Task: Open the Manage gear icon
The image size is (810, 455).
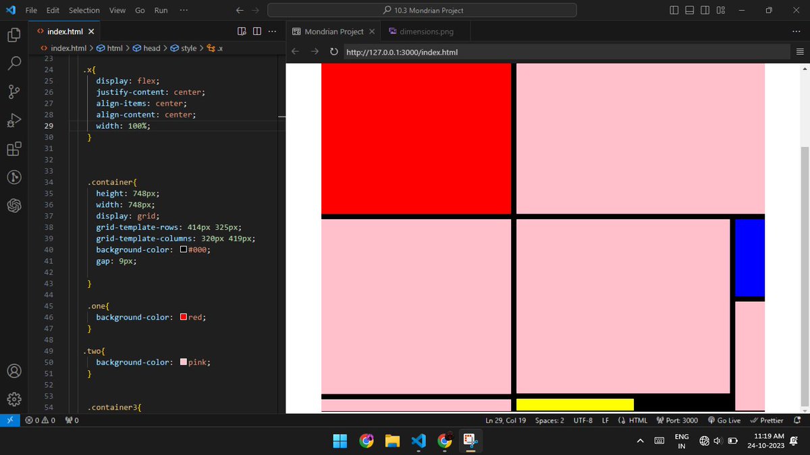Action: click(x=14, y=399)
